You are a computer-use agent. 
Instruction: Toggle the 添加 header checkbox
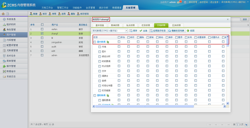119,37
